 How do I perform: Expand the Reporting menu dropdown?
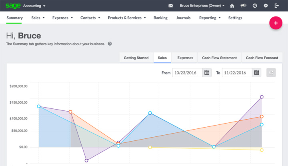[210, 18]
